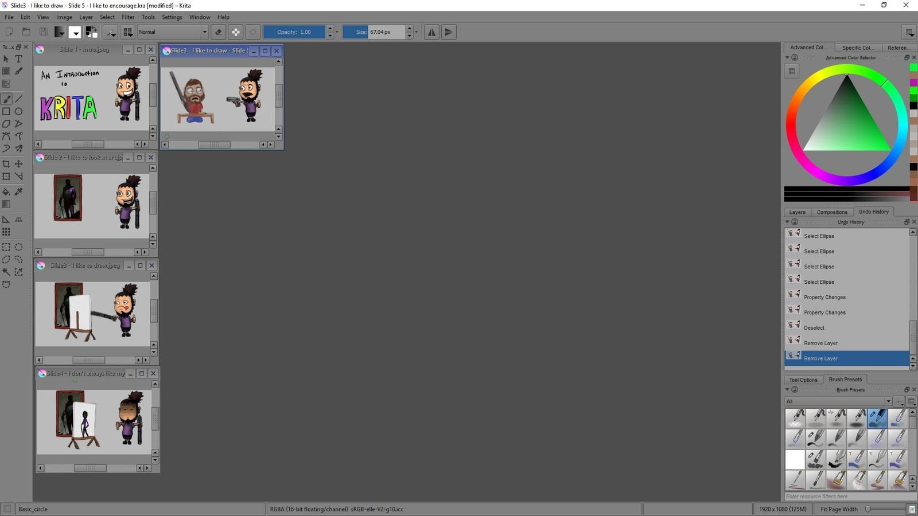Toggle Preserve Alpha in the toolbar
The height and width of the screenshot is (516, 918).
coord(235,32)
